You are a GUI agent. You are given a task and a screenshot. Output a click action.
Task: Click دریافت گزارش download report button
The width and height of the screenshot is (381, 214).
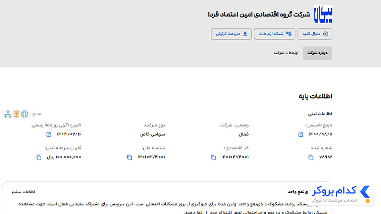231,34
